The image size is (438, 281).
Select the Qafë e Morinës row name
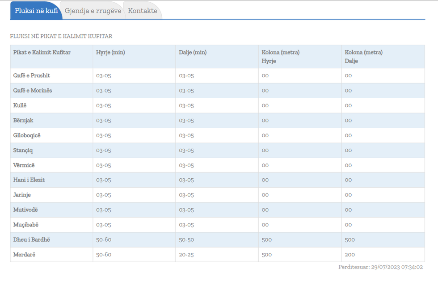tap(33, 90)
